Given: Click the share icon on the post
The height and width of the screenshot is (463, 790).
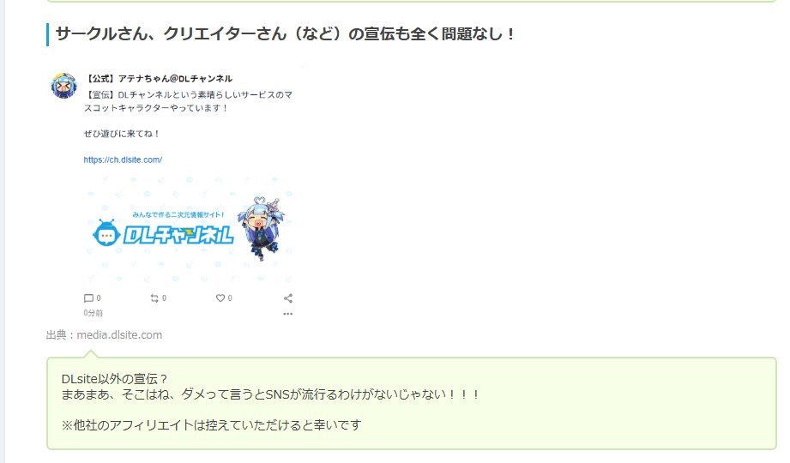Looking at the screenshot, I should click(x=288, y=298).
